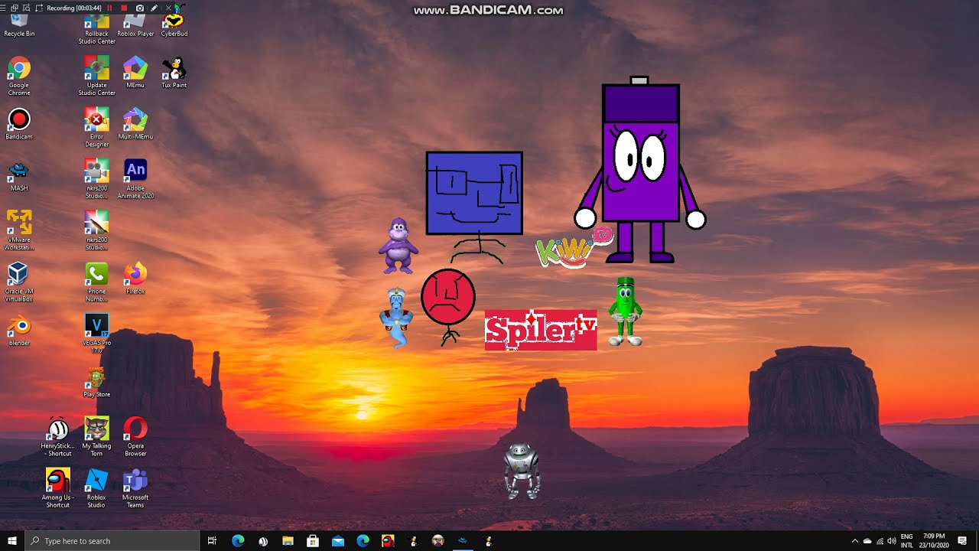Select Among Us Shortcut desktop icon
979x551 pixels.
coord(57,487)
